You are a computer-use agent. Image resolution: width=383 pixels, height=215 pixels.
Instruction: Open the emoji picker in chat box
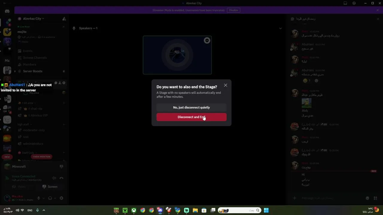pos(367,198)
